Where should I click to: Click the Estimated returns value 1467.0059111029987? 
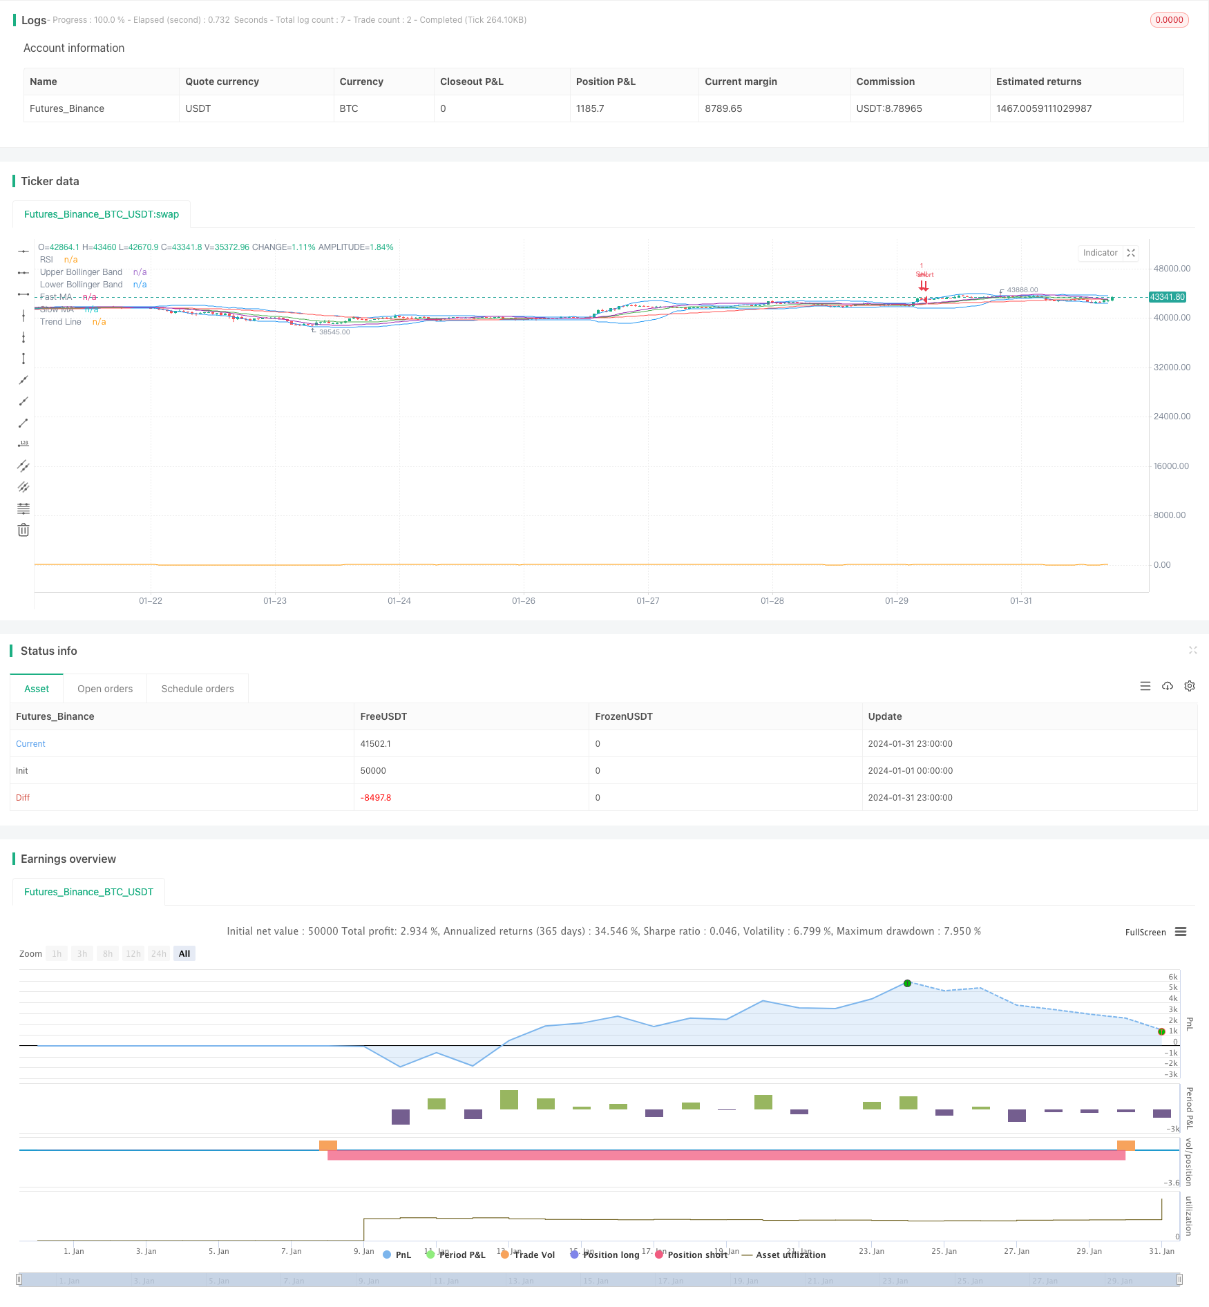[x=1044, y=108]
